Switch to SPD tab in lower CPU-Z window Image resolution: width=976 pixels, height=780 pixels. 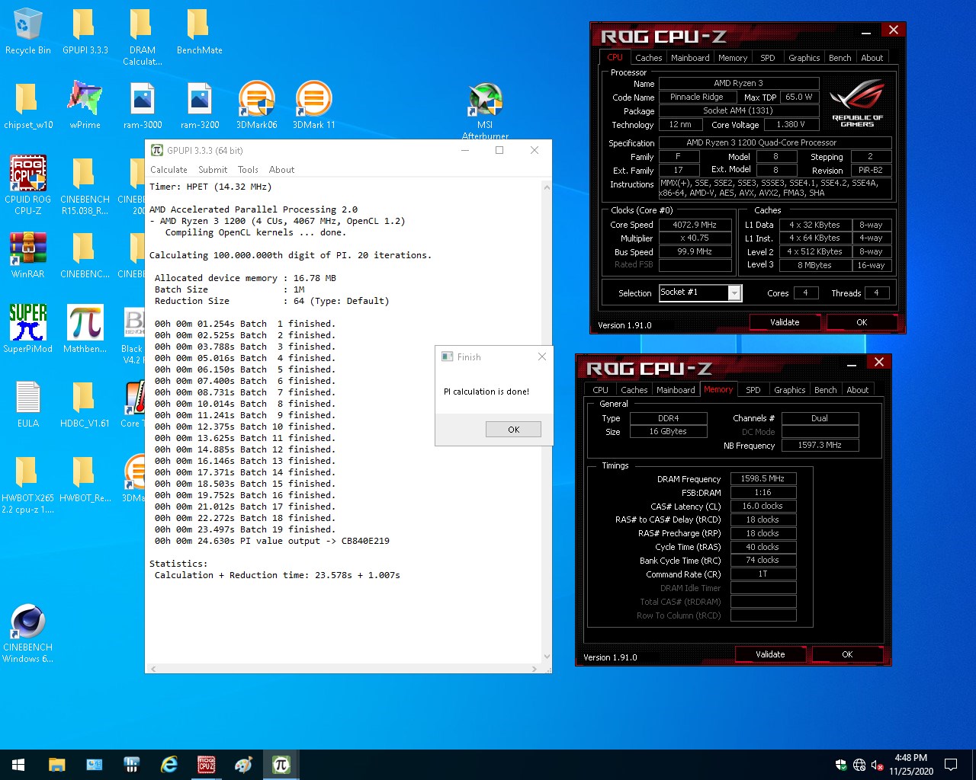click(x=753, y=390)
